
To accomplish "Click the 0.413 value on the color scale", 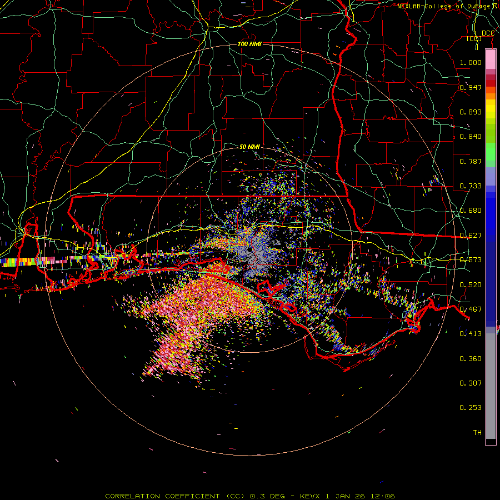I will 471,334.
